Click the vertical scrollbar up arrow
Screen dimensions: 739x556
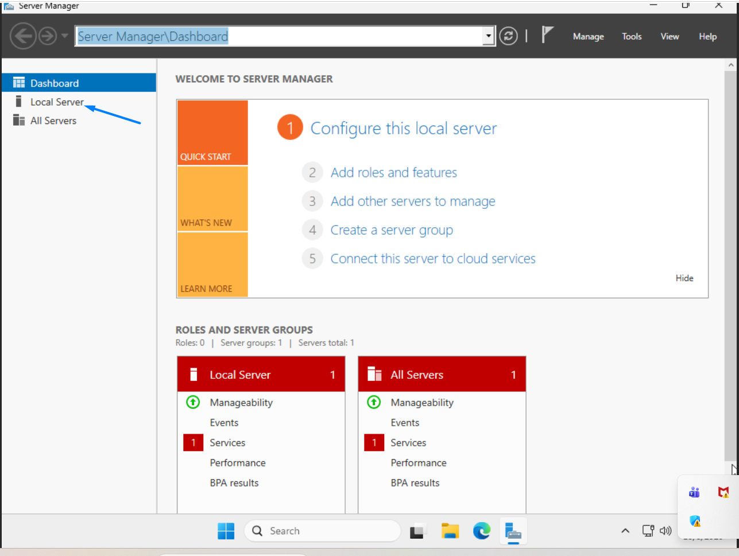tap(731, 65)
